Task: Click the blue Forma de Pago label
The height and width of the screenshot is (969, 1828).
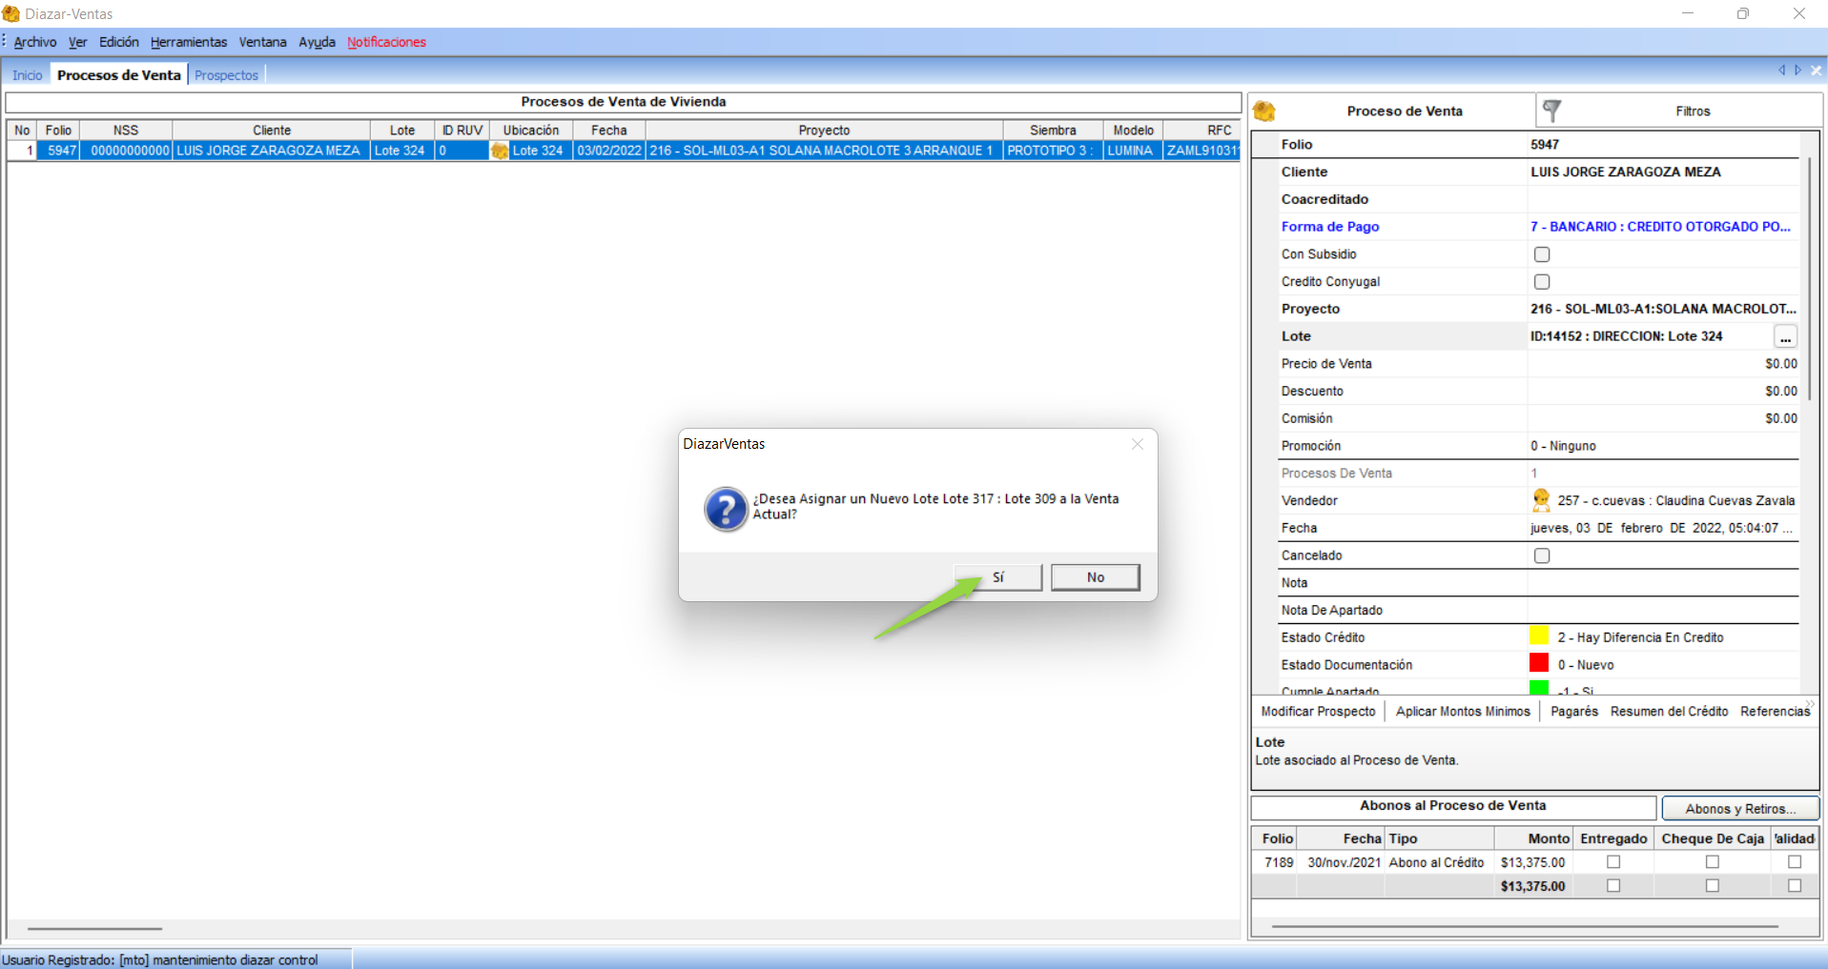Action: (1330, 227)
